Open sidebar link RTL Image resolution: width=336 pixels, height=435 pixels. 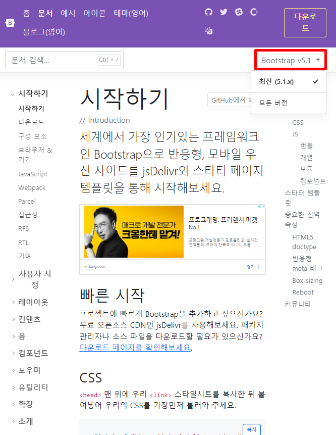[x=24, y=243]
